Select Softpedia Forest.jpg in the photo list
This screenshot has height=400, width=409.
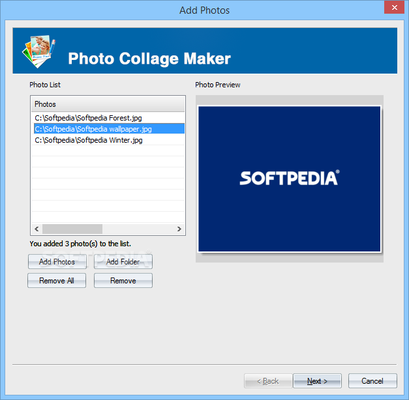point(108,118)
